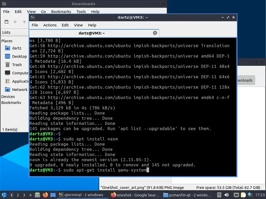Switch to virtual desktop 3
The height and width of the screenshot is (199, 266).
pyautogui.click(x=24, y=195)
